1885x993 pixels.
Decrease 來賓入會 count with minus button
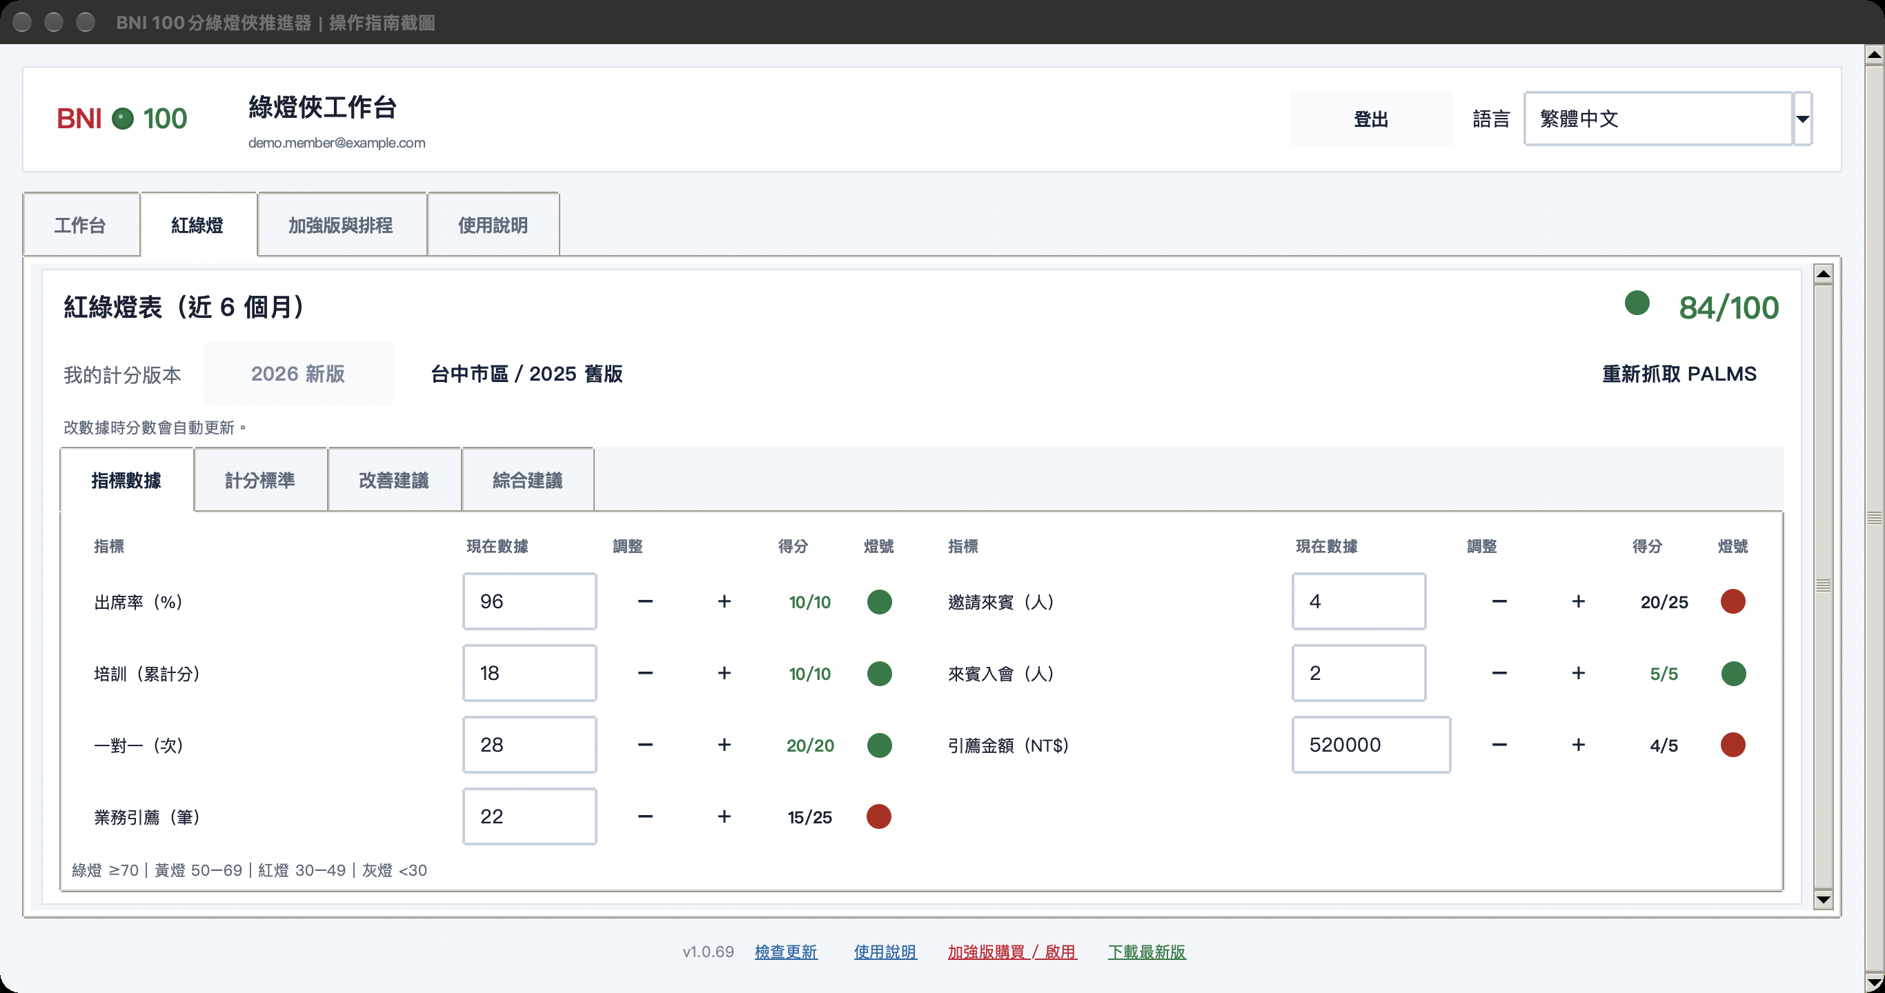pos(1499,673)
